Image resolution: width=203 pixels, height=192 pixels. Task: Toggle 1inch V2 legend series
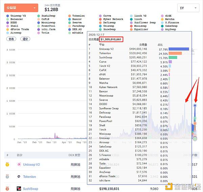pyautogui.click(x=138, y=16)
